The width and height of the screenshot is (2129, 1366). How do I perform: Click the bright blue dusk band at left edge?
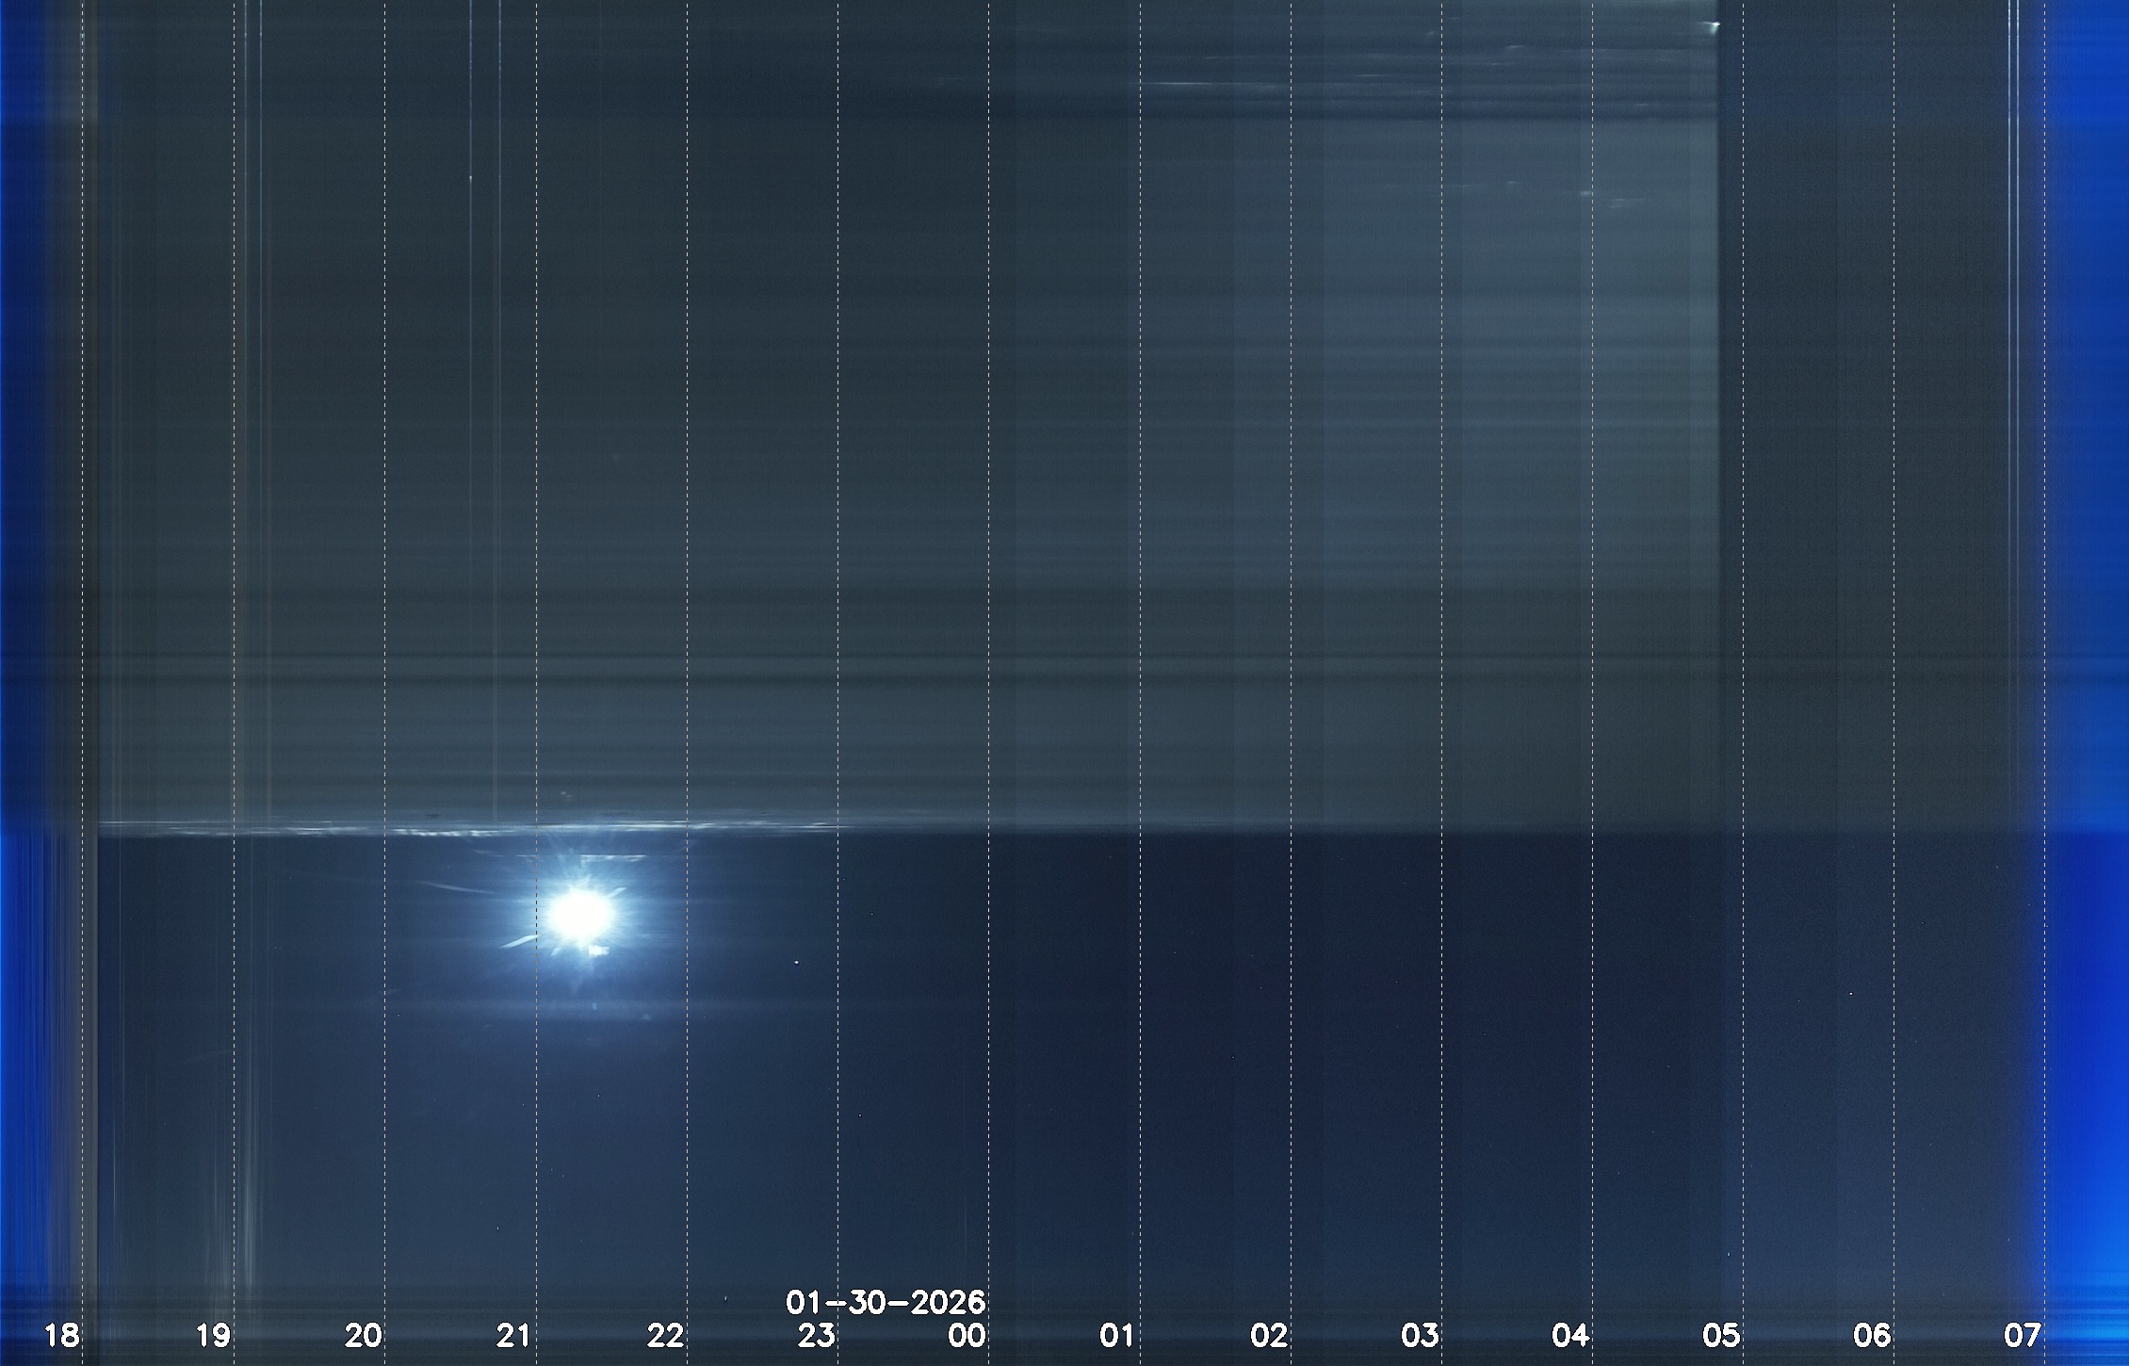point(38,659)
